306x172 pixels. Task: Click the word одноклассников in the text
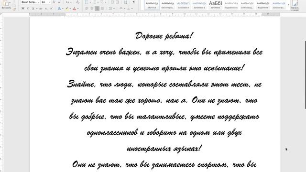112,133
